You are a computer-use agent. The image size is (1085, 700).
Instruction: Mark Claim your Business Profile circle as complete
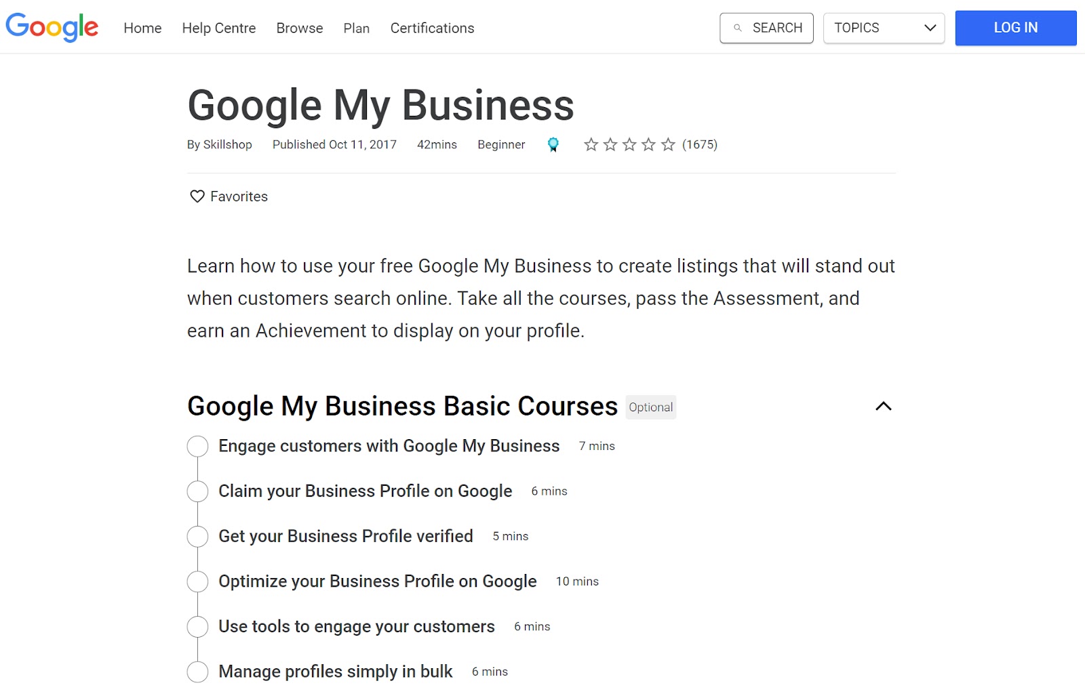click(197, 491)
